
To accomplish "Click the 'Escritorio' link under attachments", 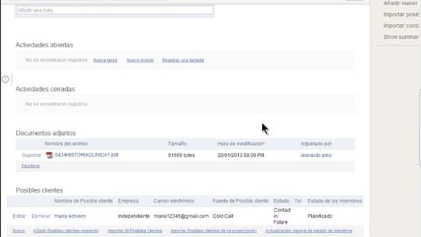I will 31,166.
